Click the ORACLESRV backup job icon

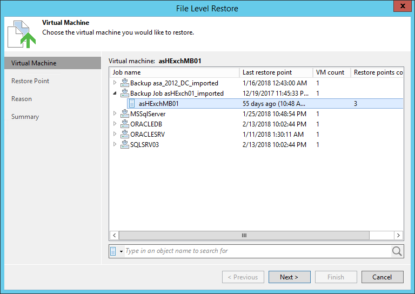[x=124, y=135]
